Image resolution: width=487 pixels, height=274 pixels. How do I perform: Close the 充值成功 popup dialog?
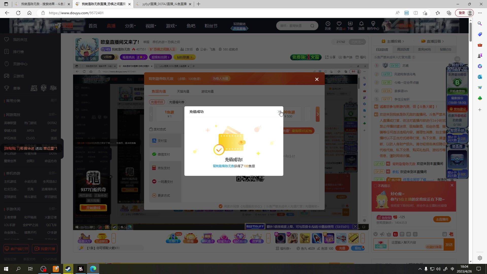(x=279, y=112)
